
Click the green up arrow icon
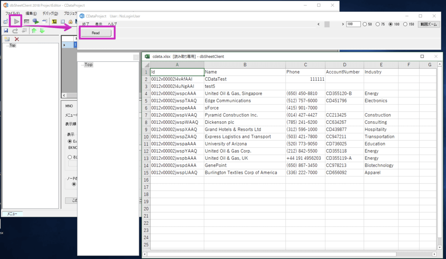pyautogui.click(x=34, y=31)
